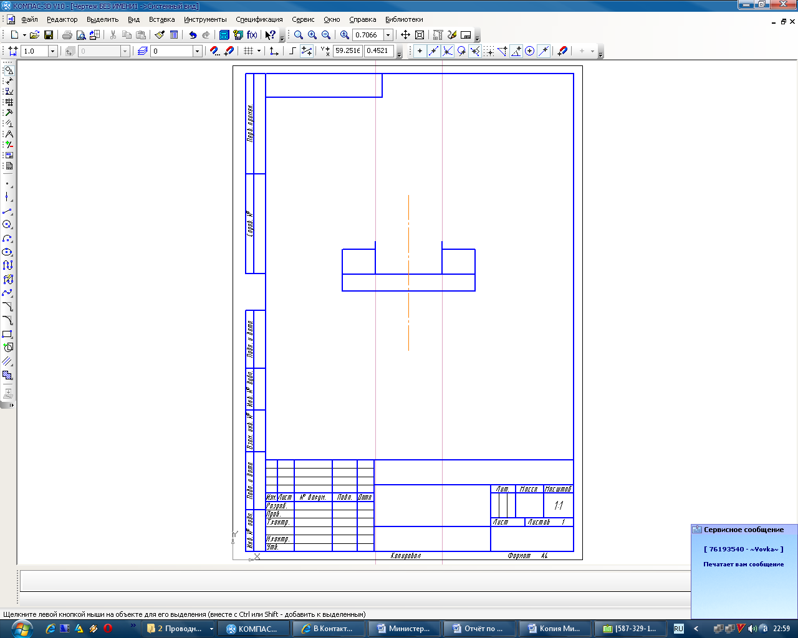Toggle the intersection snap
The width and height of the screenshot is (798, 638).
[x=448, y=51]
